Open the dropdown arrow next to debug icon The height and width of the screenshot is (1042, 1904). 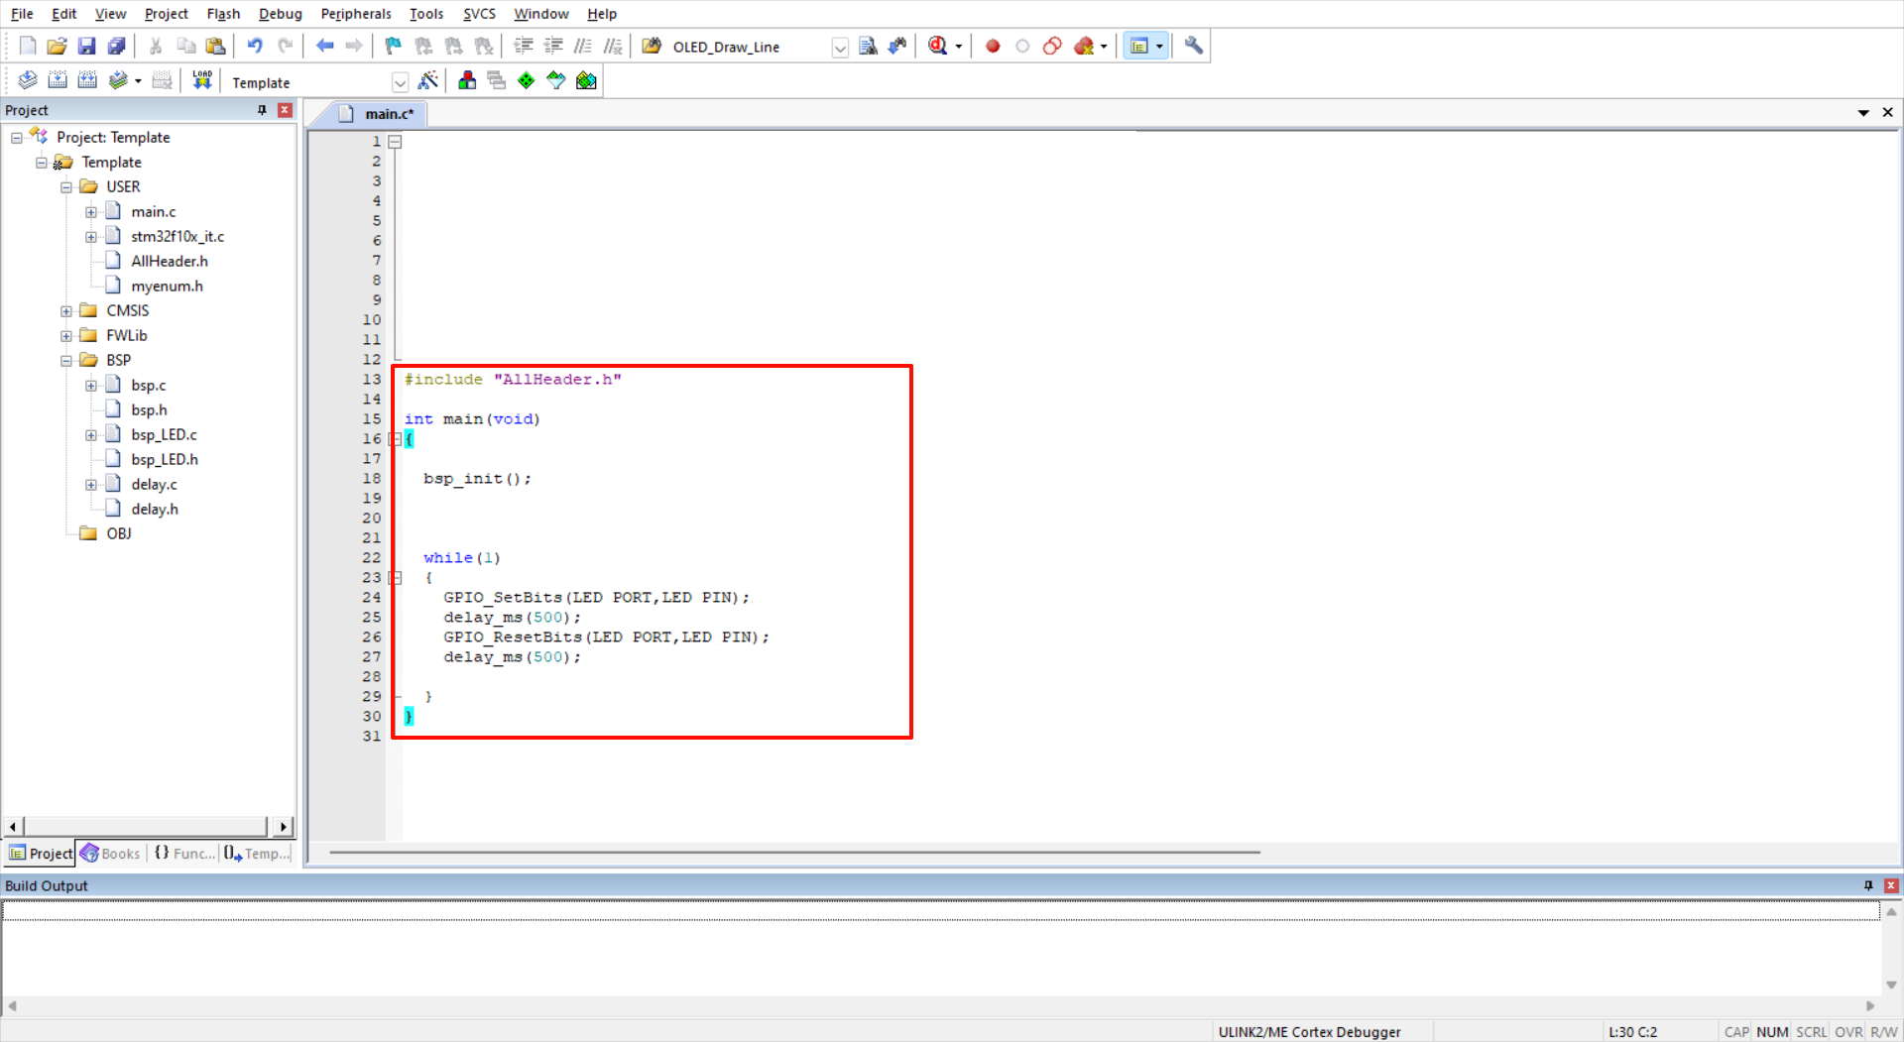959,47
